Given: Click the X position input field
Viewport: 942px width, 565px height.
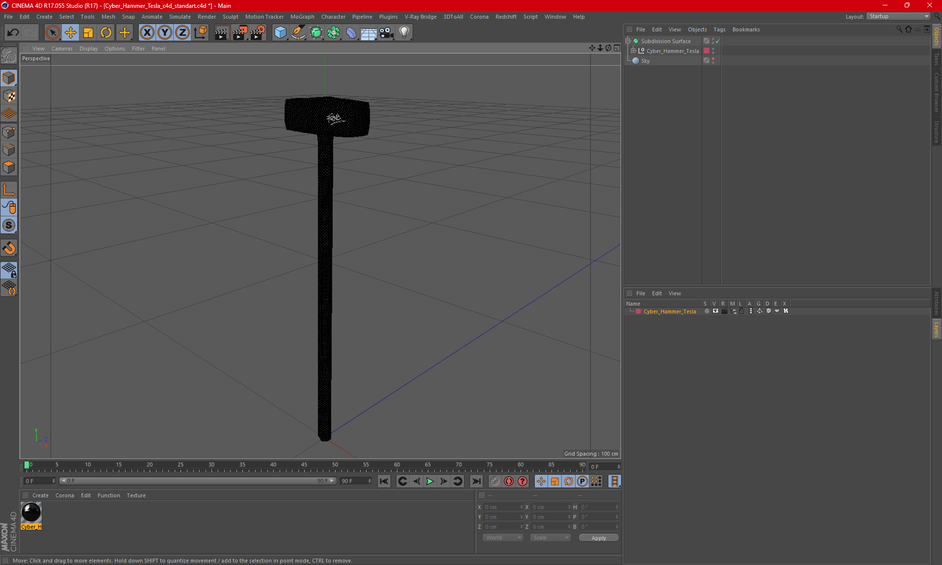Looking at the screenshot, I should tap(503, 507).
